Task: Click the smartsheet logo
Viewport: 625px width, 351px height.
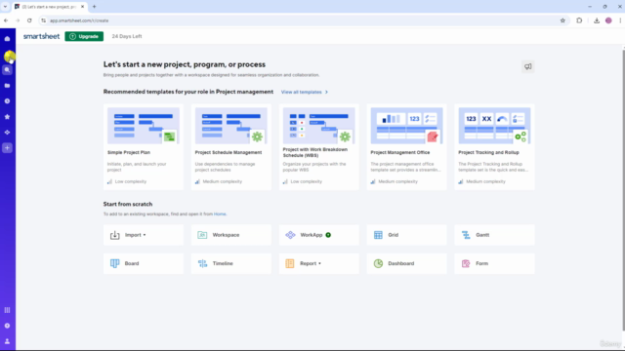Action: 41,36
